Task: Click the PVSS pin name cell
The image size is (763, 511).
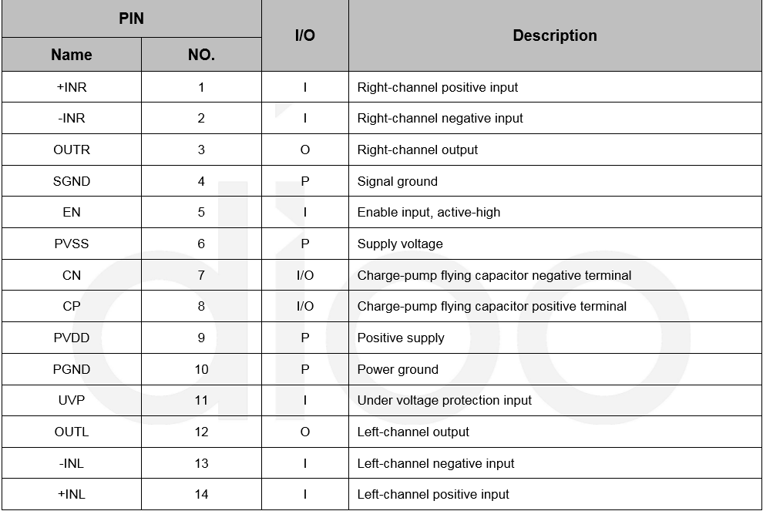Action: coord(72,244)
